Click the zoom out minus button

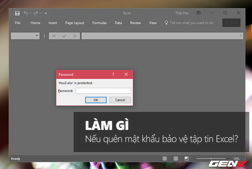click(195, 159)
